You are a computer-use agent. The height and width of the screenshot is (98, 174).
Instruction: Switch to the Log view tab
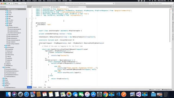[45, 87]
